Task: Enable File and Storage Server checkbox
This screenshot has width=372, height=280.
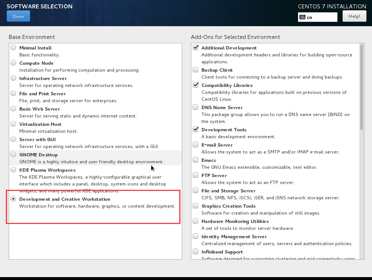Action: click(196, 190)
